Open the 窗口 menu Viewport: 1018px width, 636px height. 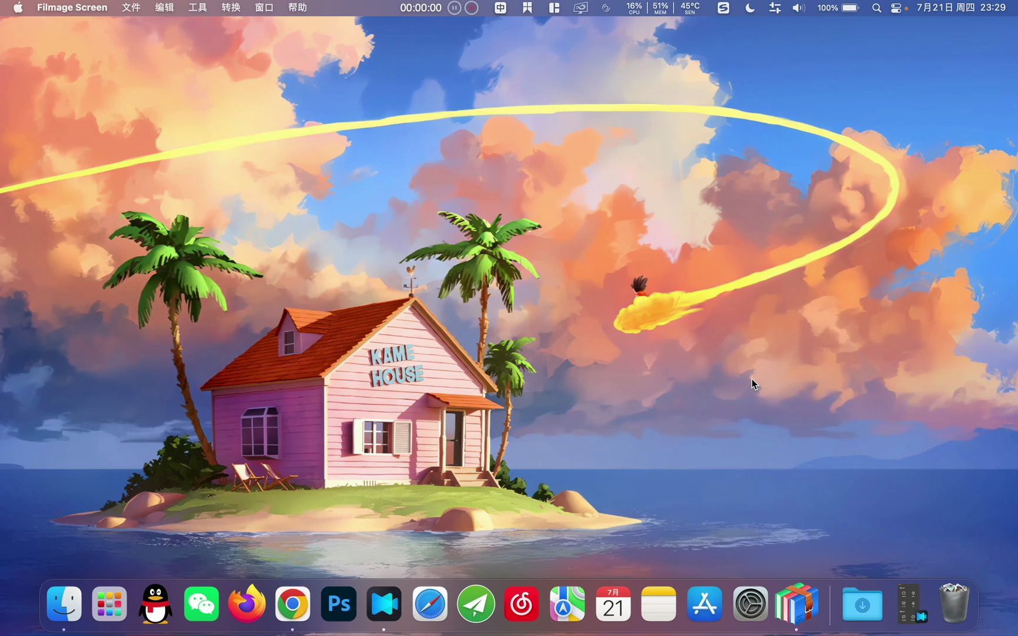264,8
